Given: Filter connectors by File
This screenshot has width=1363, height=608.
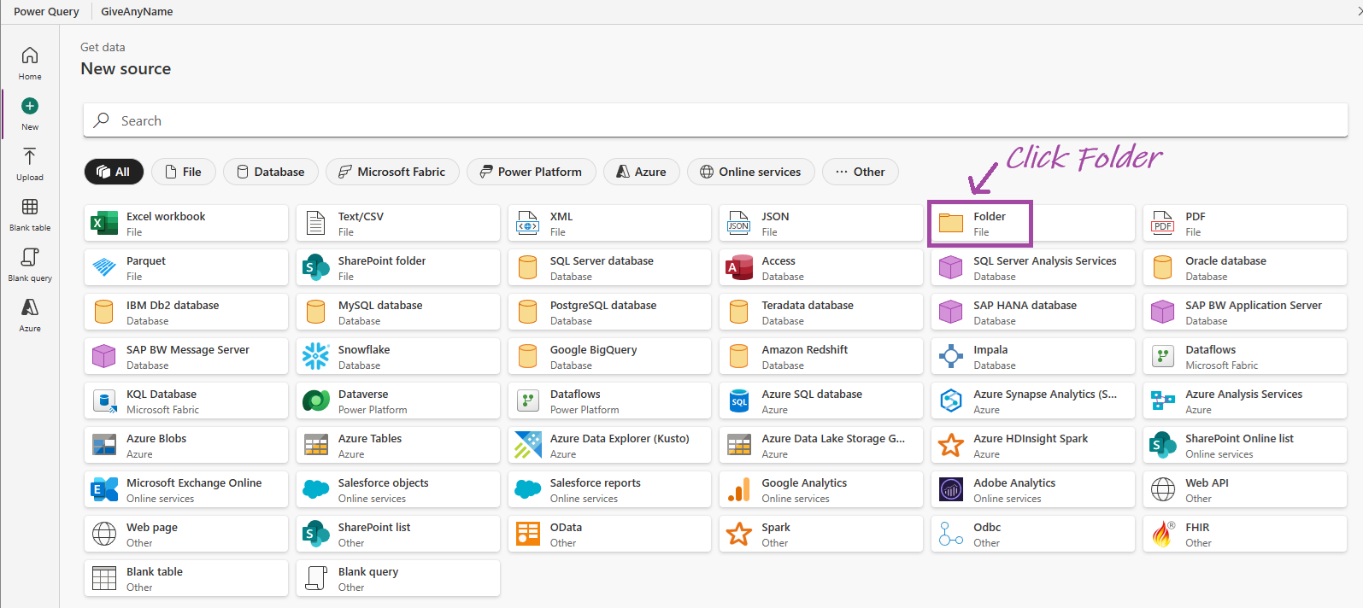Looking at the screenshot, I should click(184, 172).
